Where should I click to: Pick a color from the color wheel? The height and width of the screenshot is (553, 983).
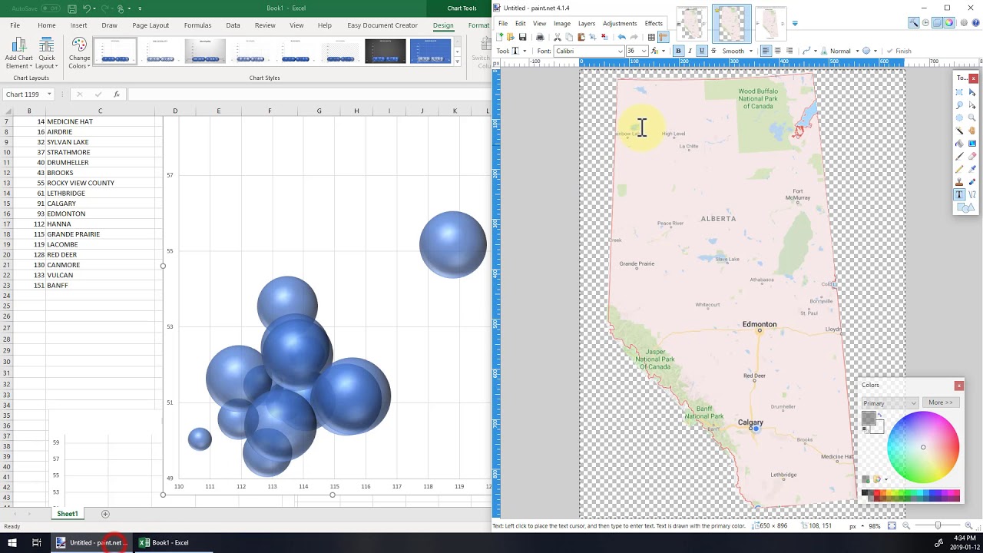click(923, 447)
